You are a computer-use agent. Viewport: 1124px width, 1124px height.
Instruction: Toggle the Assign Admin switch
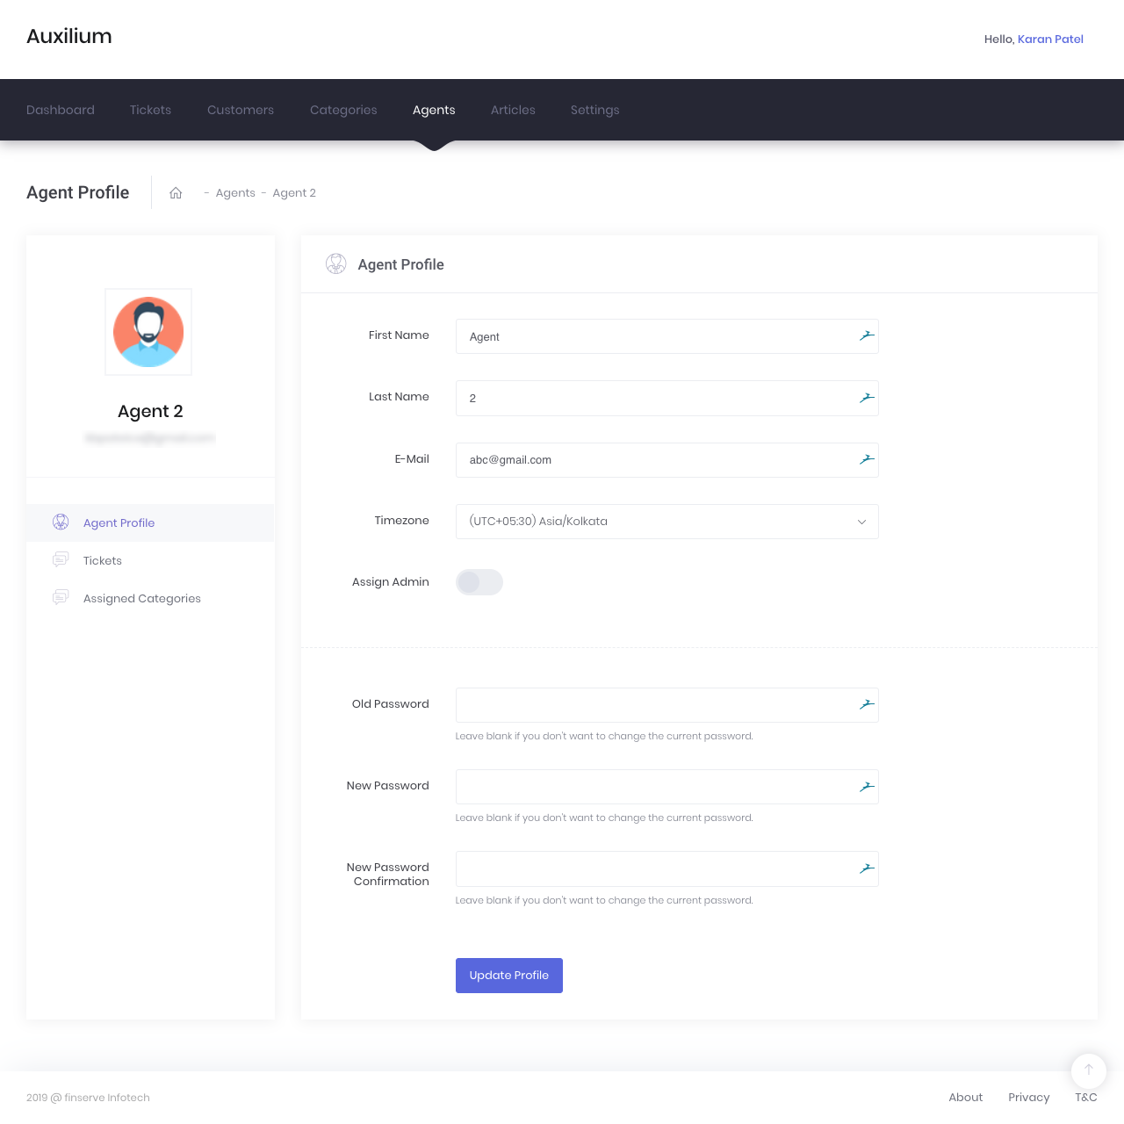point(479,582)
